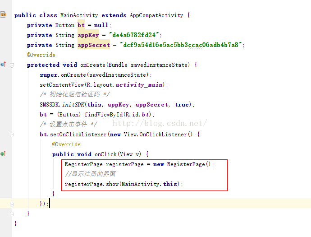Click "onClick" in the public void signature
This screenshot has width=311, height=237.
(x=105, y=154)
